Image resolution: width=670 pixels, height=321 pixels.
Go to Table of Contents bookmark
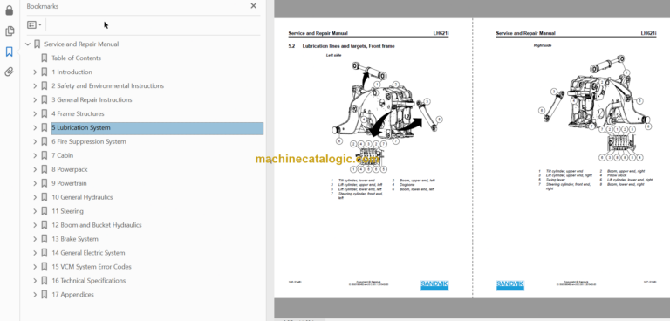[77, 58]
